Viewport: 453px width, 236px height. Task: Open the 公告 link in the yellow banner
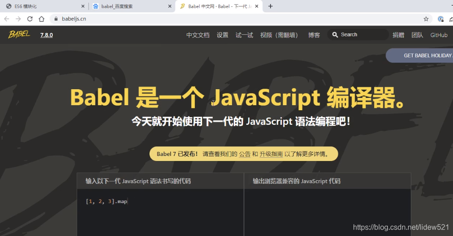[245, 154]
